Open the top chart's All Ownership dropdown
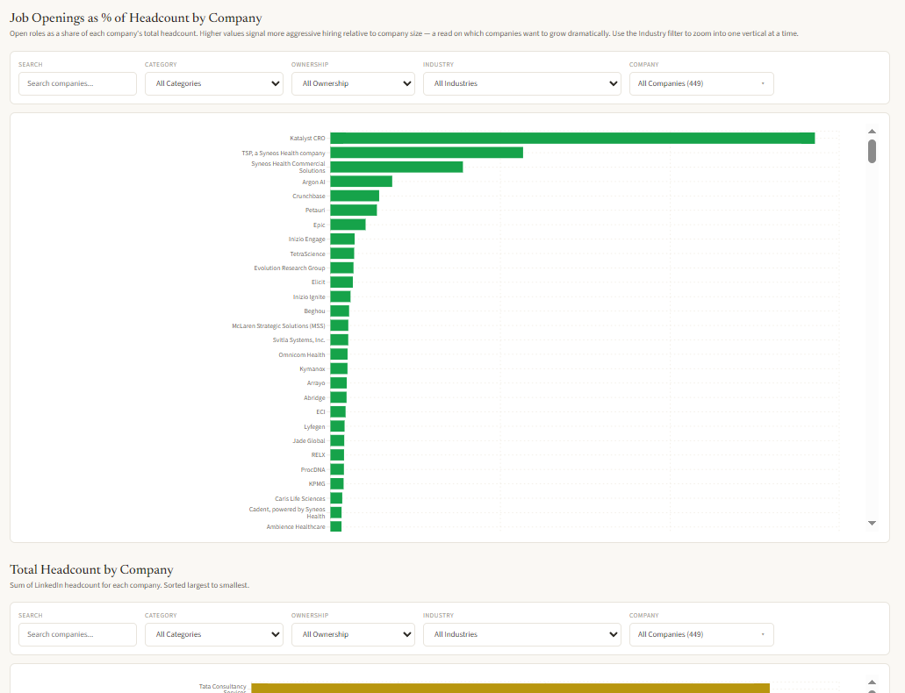 click(353, 83)
